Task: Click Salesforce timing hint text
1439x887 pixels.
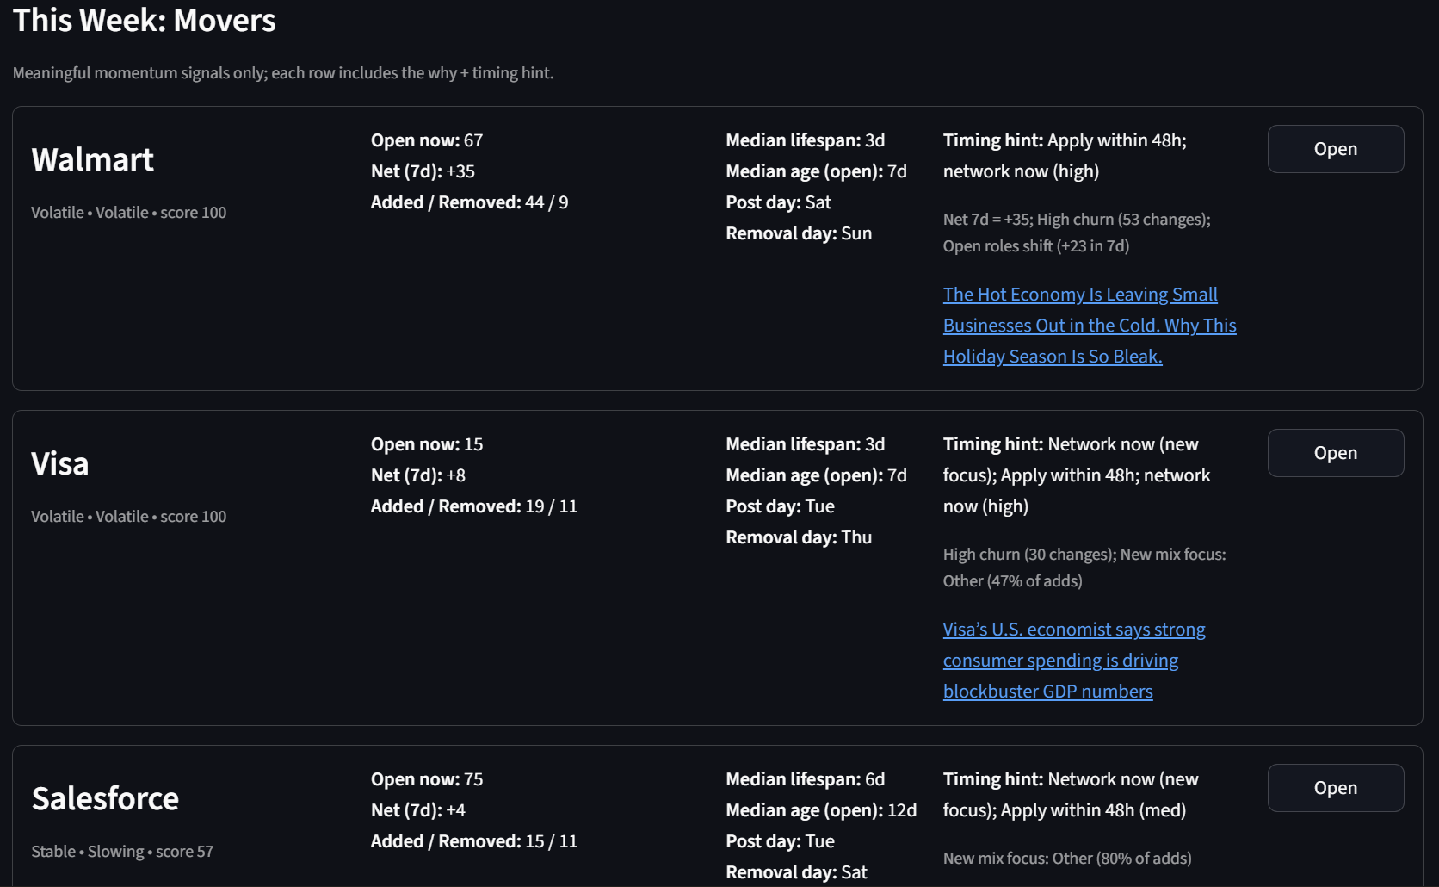Action: 1070,795
